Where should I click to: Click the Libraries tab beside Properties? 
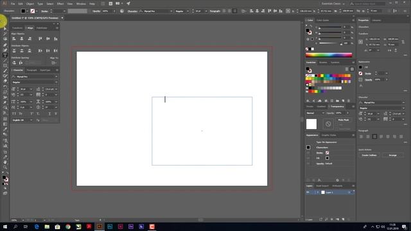coord(376,20)
